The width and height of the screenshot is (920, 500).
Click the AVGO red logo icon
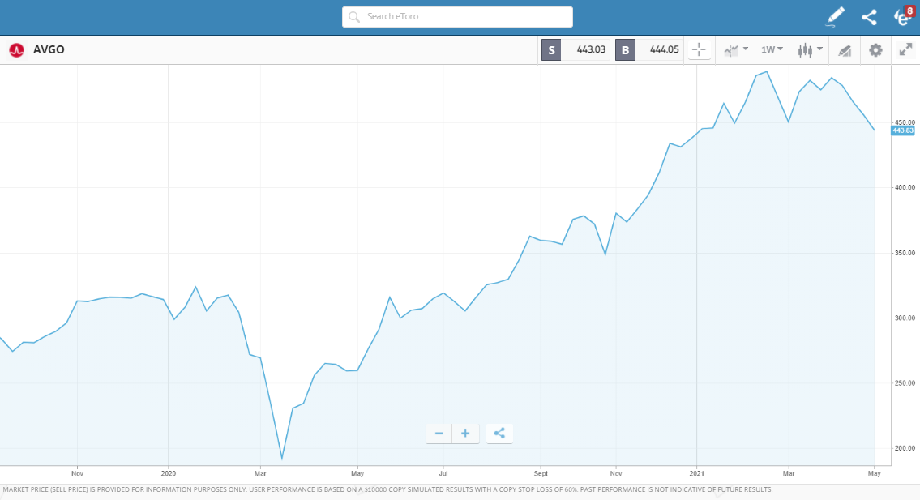click(x=15, y=49)
